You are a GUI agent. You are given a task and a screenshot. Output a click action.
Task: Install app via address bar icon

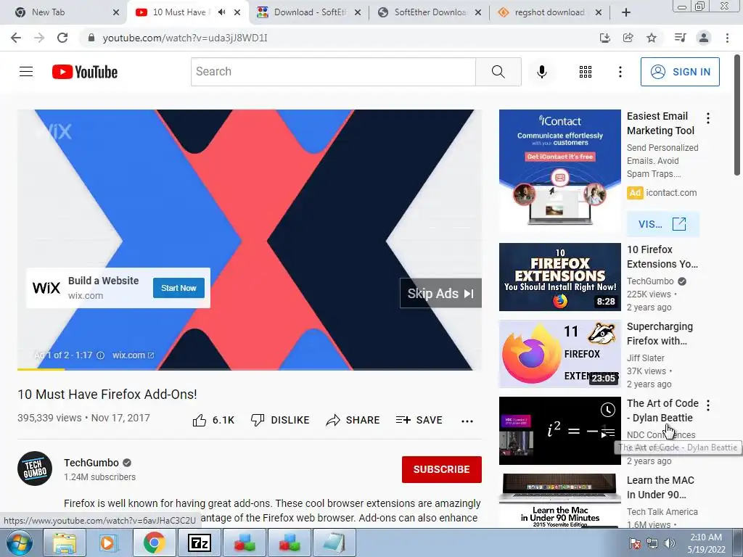point(604,38)
